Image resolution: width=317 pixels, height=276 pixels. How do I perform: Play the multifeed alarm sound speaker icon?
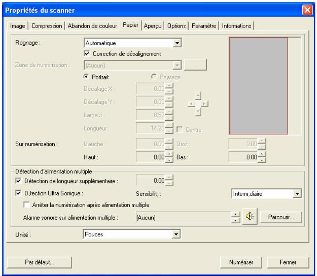tap(249, 216)
